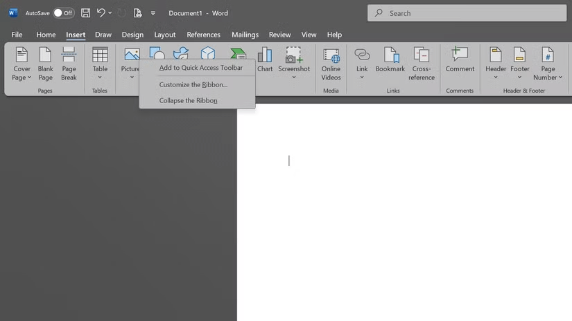This screenshot has height=321, width=572.
Task: Insert a Blank Page
Action: coord(45,64)
